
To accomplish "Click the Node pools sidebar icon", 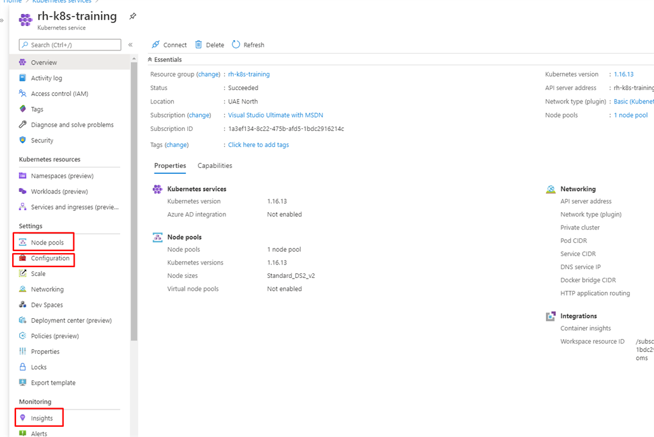I will tap(23, 243).
